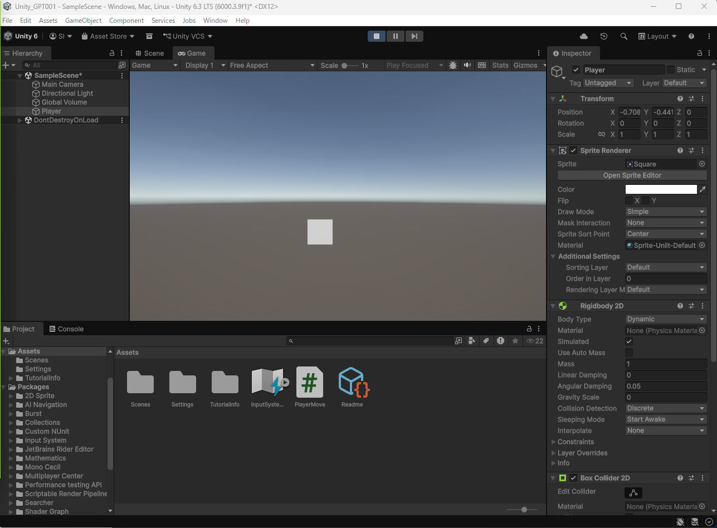Switch to the Console tab

pyautogui.click(x=66, y=329)
